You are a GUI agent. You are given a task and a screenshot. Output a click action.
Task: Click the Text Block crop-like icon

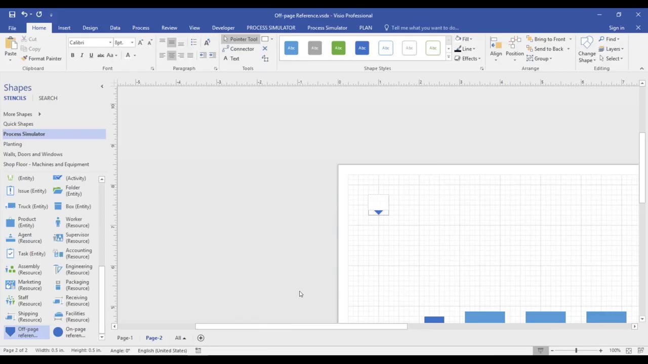[265, 59]
